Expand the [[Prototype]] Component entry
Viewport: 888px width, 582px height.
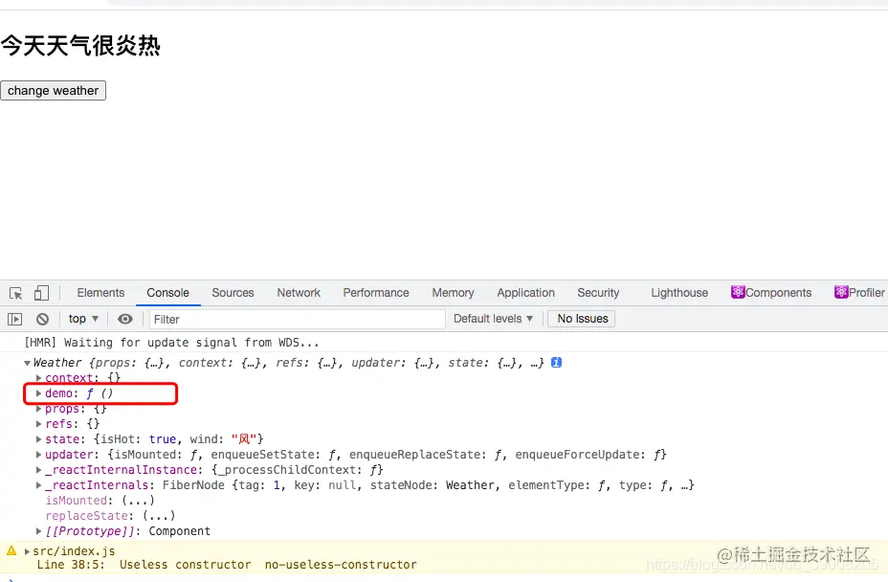click(38, 531)
